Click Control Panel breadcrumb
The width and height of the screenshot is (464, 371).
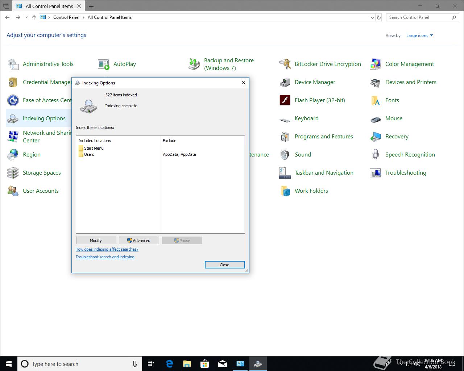66,17
